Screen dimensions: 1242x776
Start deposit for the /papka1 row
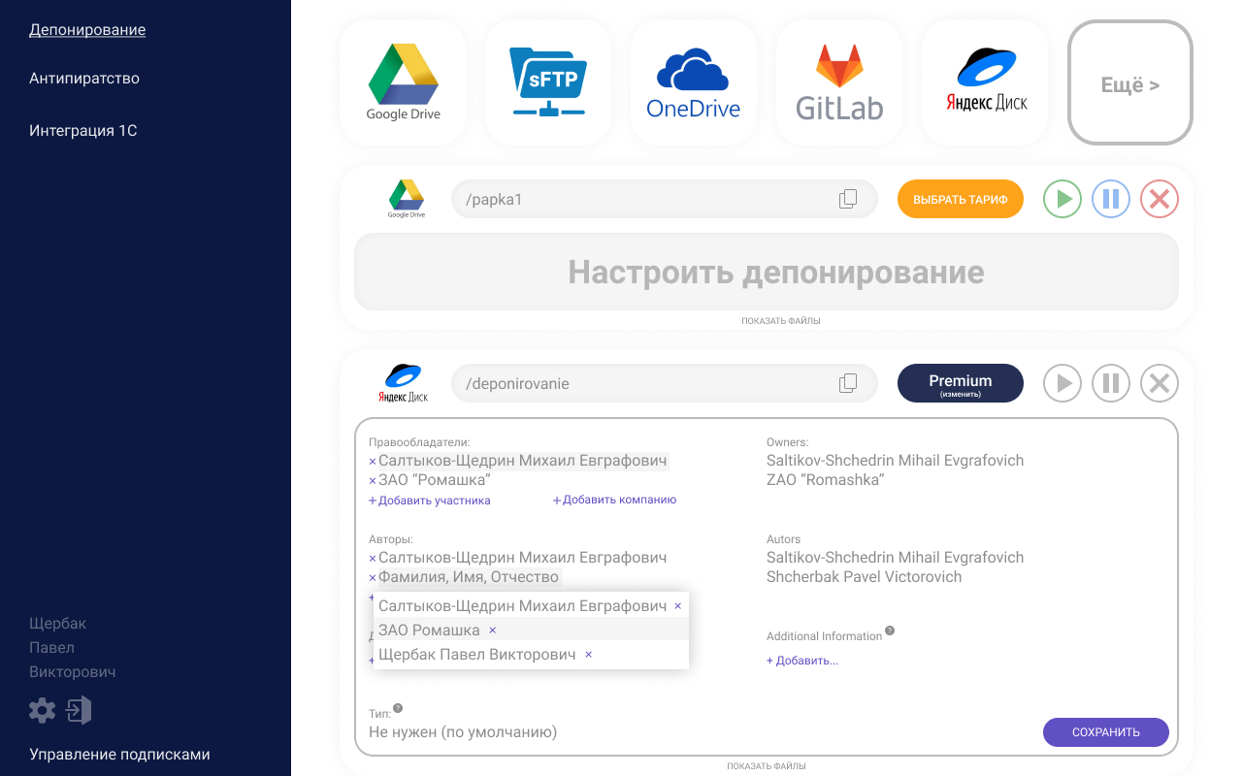pyautogui.click(x=1062, y=199)
